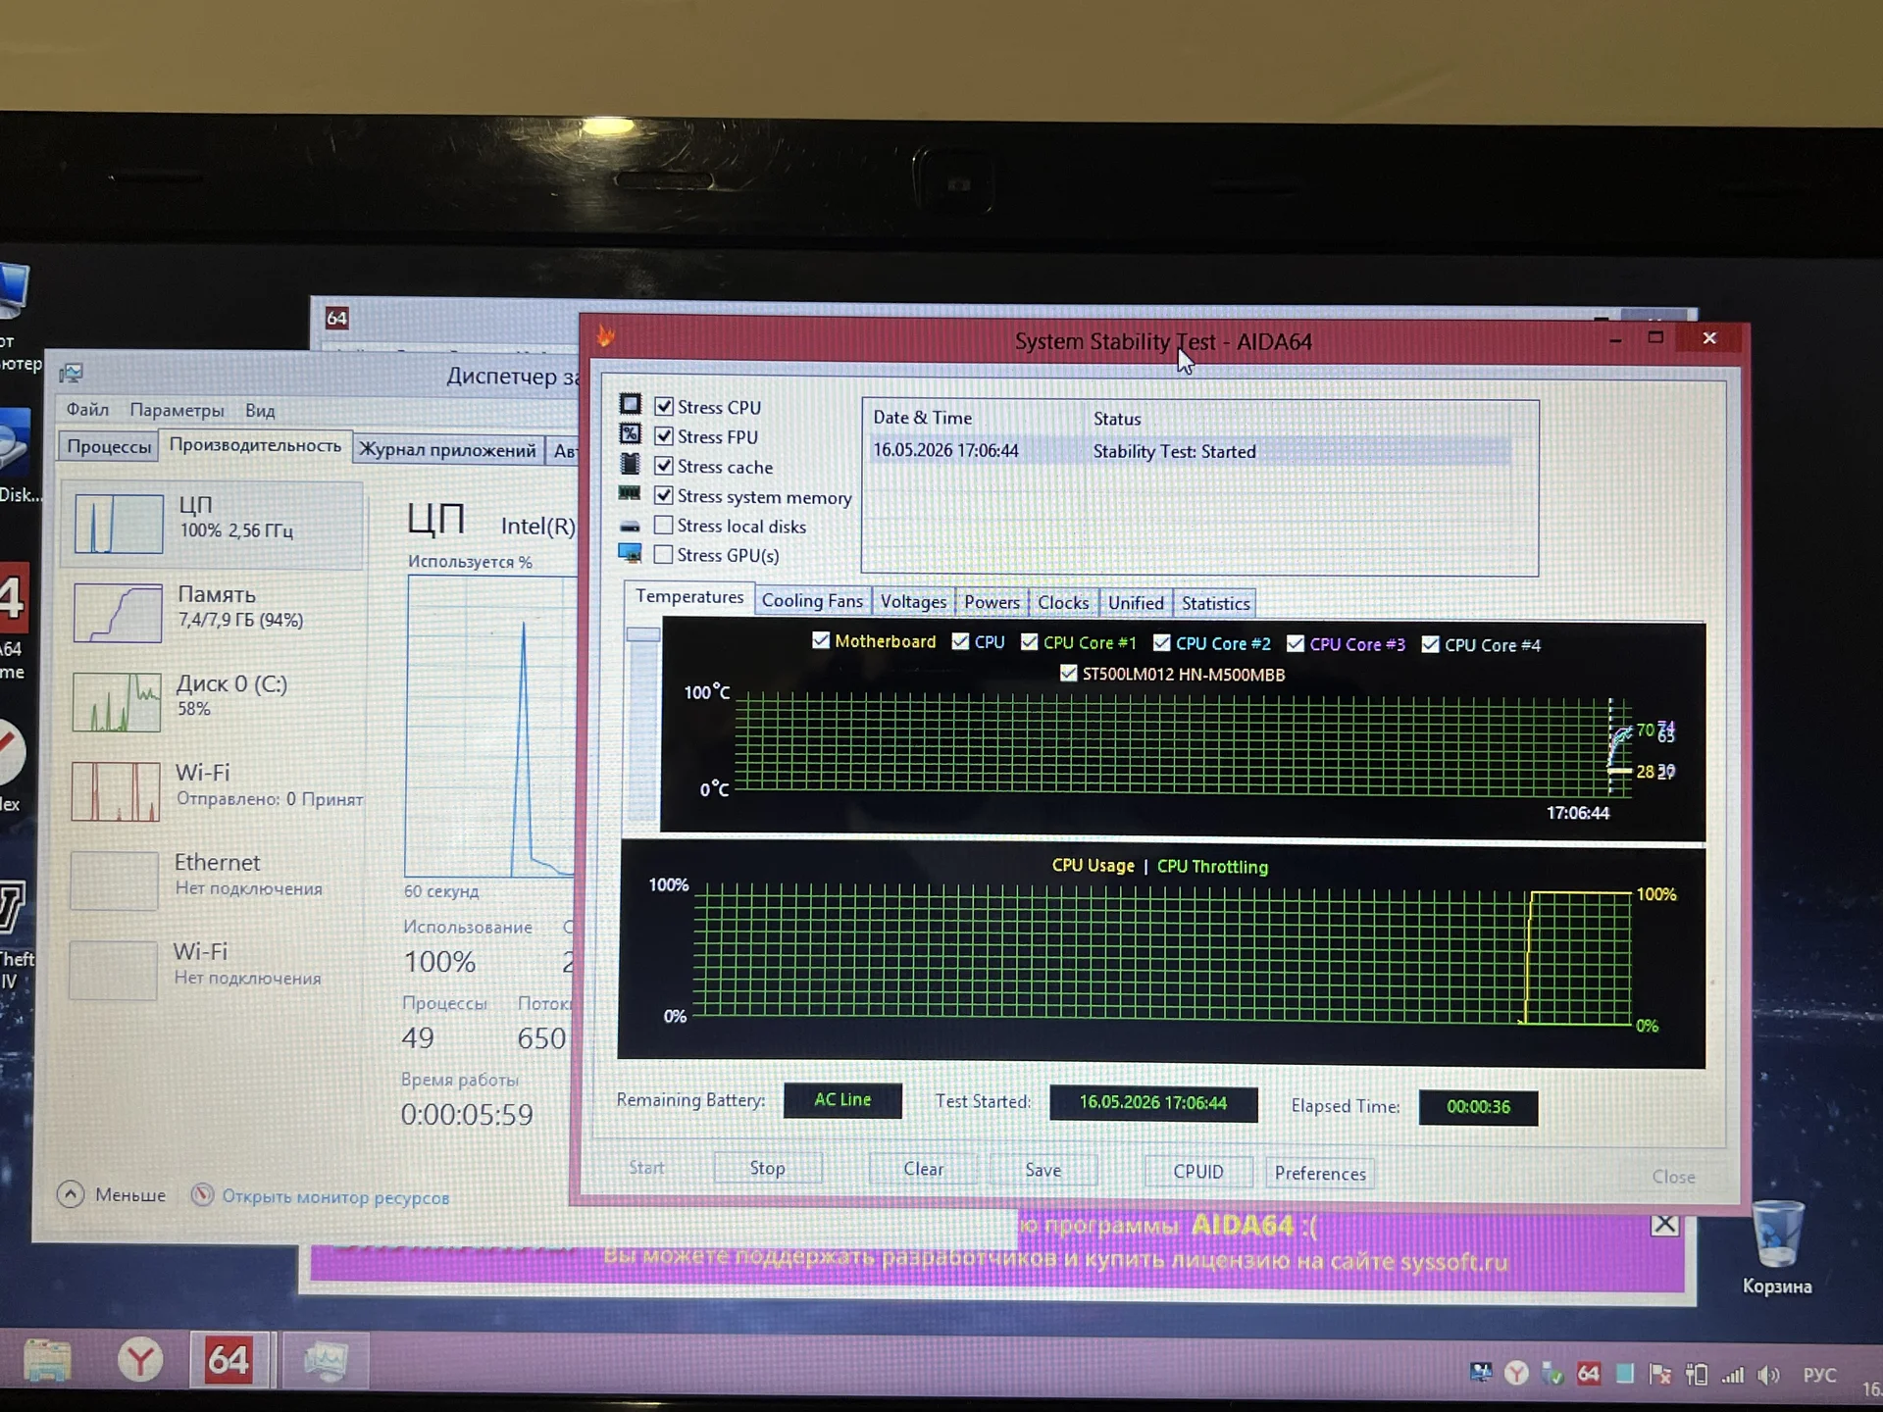Click the Yandex tray icon

pos(1516,1372)
